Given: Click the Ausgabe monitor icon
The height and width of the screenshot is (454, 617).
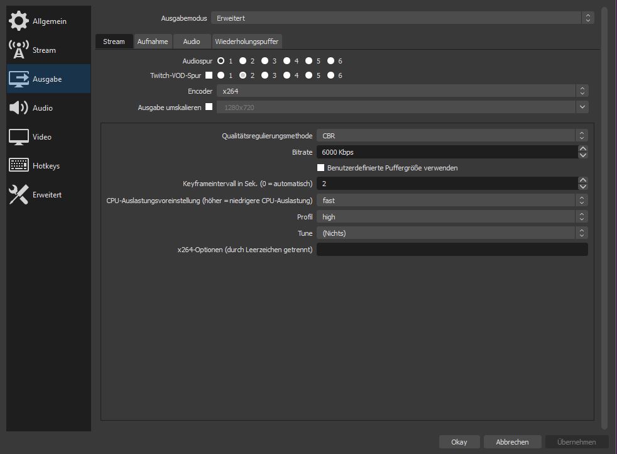Looking at the screenshot, I should coord(19,79).
